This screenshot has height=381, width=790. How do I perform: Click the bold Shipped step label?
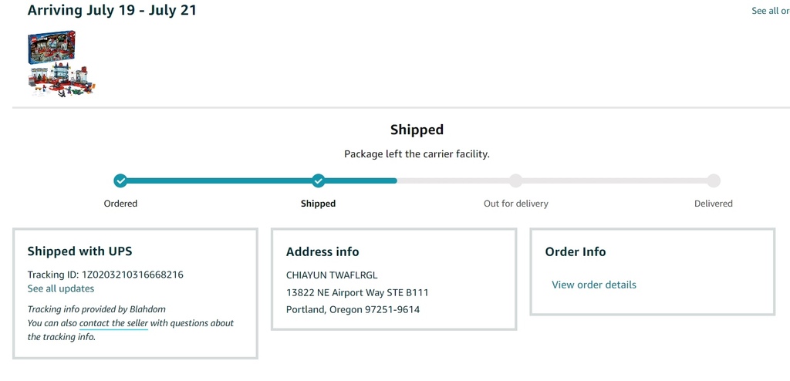pyautogui.click(x=318, y=204)
